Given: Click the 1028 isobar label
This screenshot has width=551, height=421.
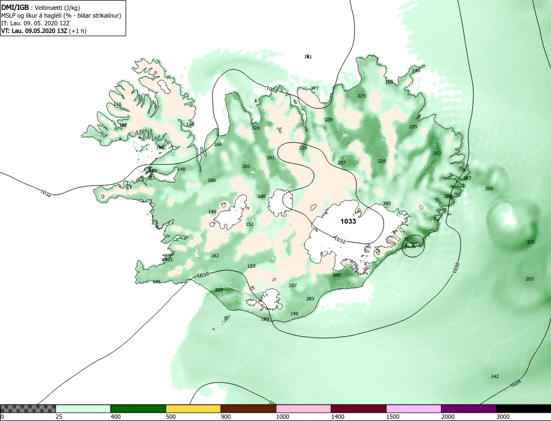Looking at the screenshot, I should pos(515,384).
